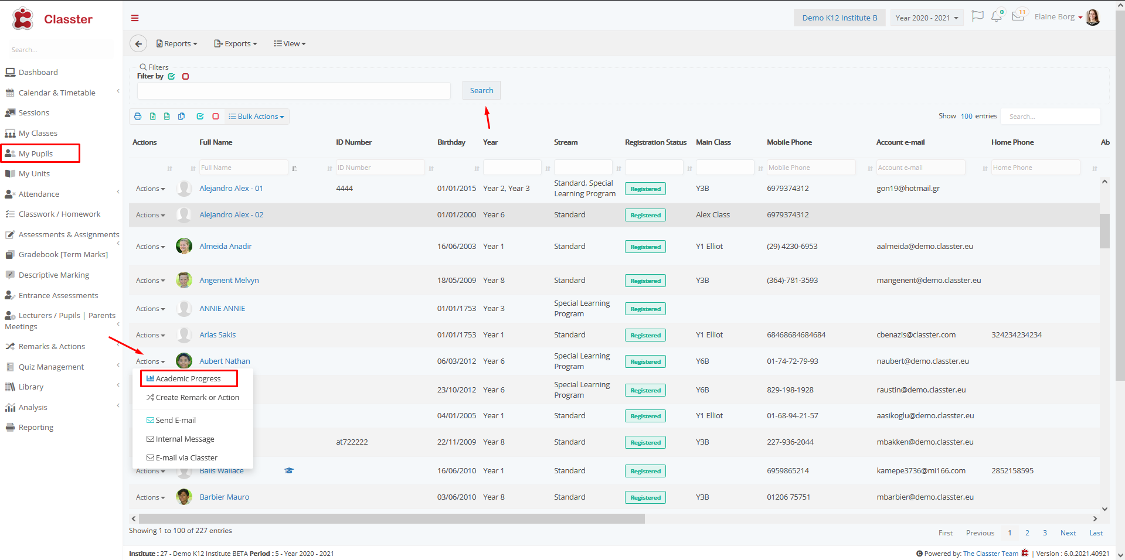1125x560 pixels.
Task: Select Create Remark or Action menu item
Action: click(x=192, y=397)
